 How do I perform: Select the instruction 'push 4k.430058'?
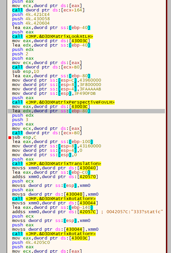(31, 19)
